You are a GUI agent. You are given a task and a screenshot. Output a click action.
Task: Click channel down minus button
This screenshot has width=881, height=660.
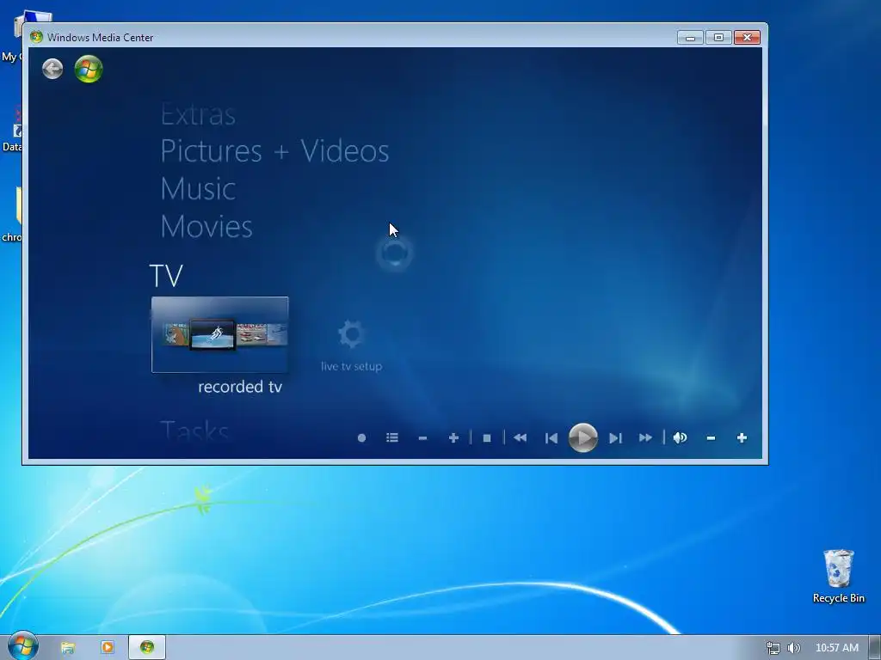tap(423, 437)
